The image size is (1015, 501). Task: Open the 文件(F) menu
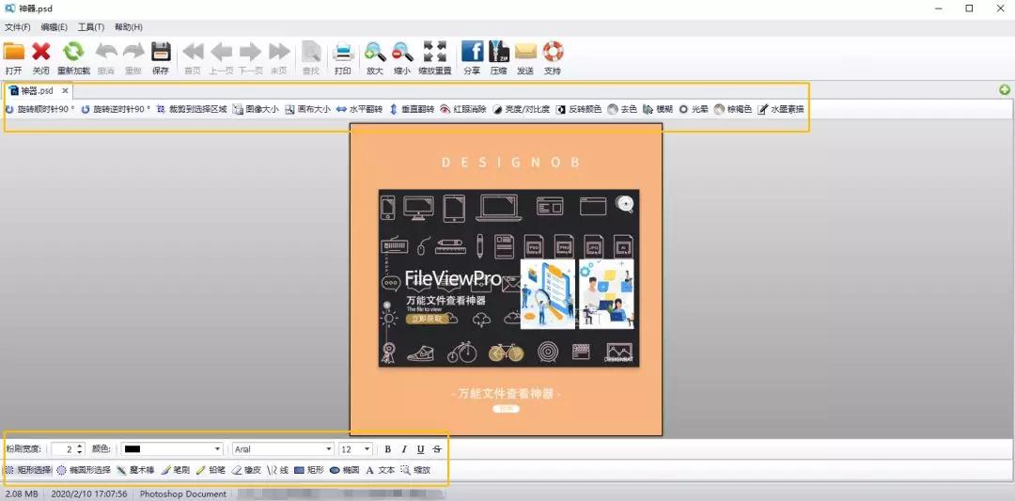18,27
